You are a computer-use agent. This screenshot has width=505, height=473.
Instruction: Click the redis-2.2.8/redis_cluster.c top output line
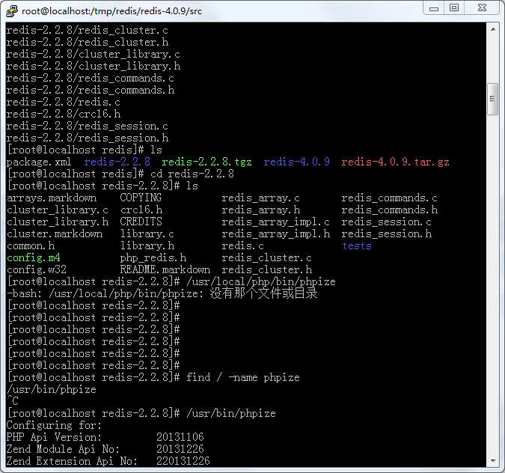(88, 30)
